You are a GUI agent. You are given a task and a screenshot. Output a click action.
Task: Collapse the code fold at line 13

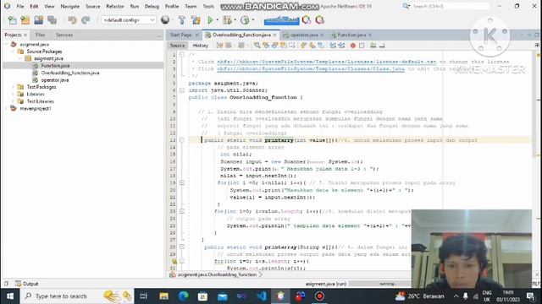click(182, 140)
